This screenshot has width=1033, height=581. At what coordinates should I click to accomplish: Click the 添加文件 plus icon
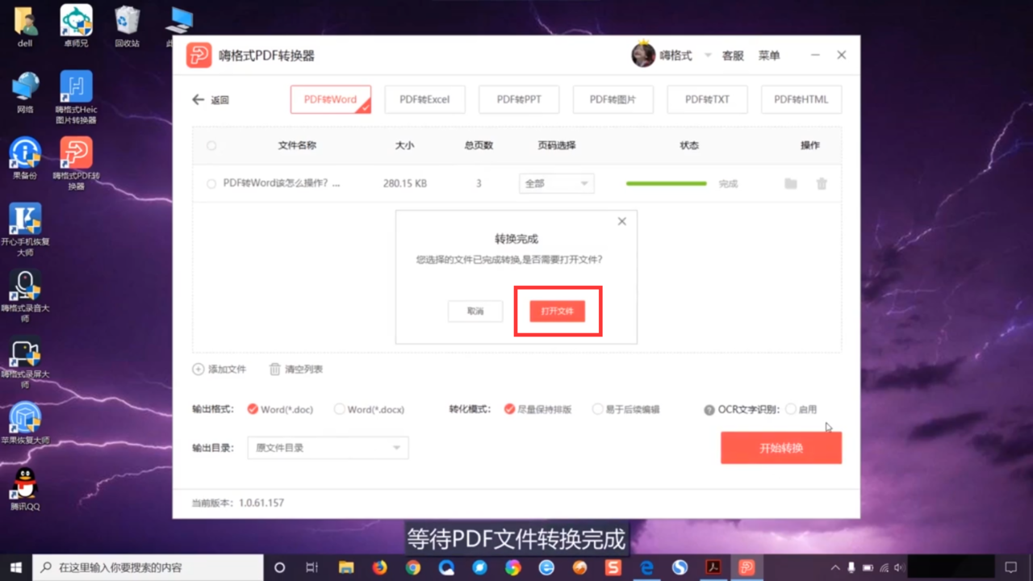click(198, 369)
